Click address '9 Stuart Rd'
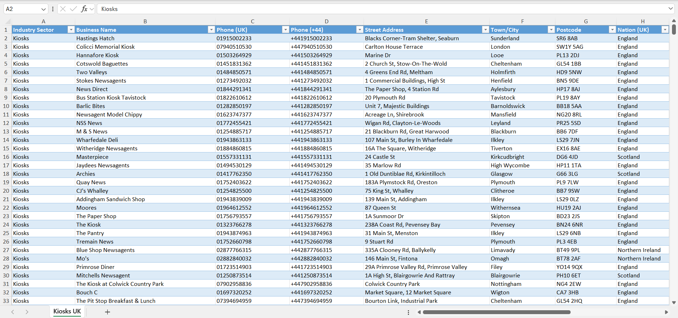Screen dimensions: 678x318 [x=426, y=241]
